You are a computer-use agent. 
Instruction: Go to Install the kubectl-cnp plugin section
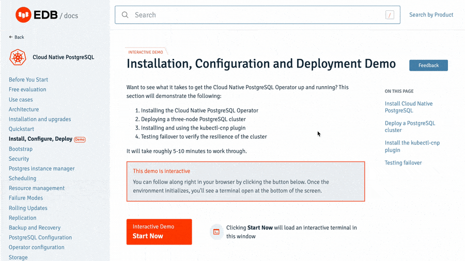coord(412,146)
